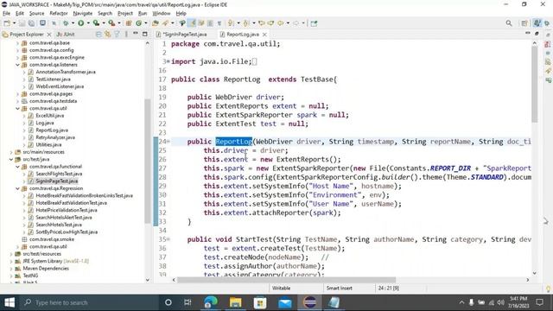
Task: Toggle Java editor breadcrumb
Action: [x=182, y=23]
